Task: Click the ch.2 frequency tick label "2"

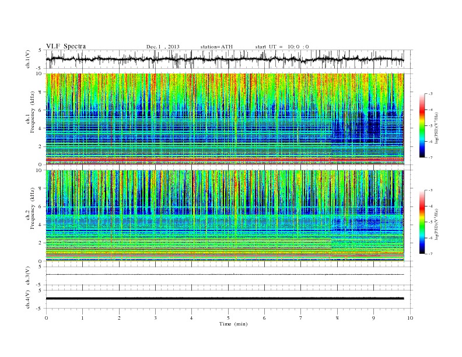Action: (x=40, y=243)
